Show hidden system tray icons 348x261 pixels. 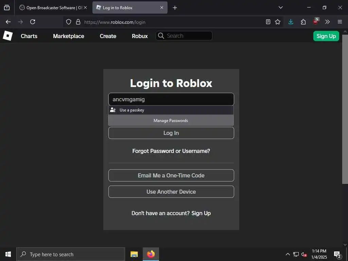(x=288, y=254)
